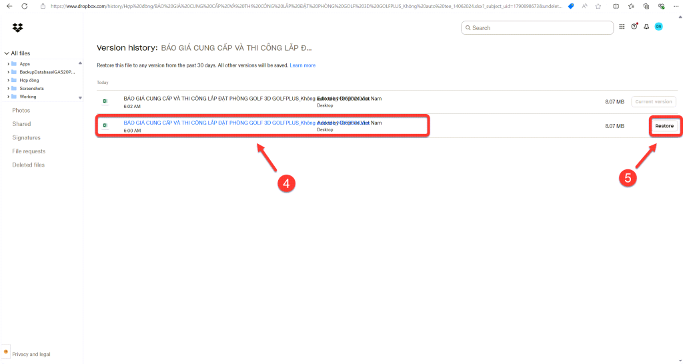Click the Dropbox logo icon
Screen dimensions: 683x364
click(17, 28)
